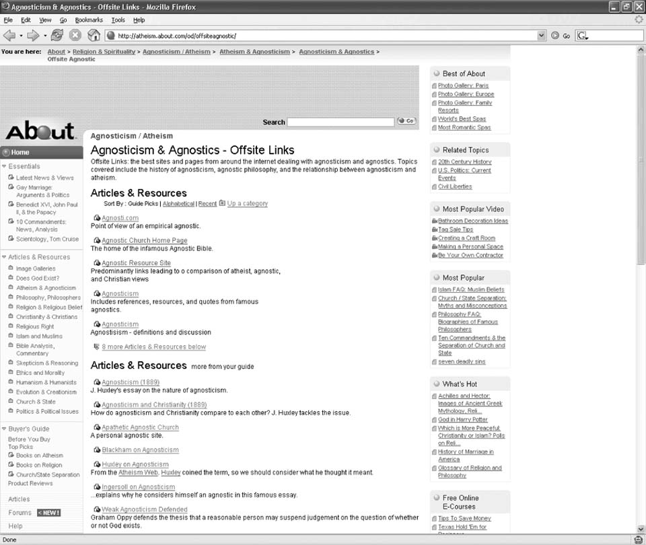Click the folder icon beside Image Galleries
646x545 pixels.
(11, 268)
